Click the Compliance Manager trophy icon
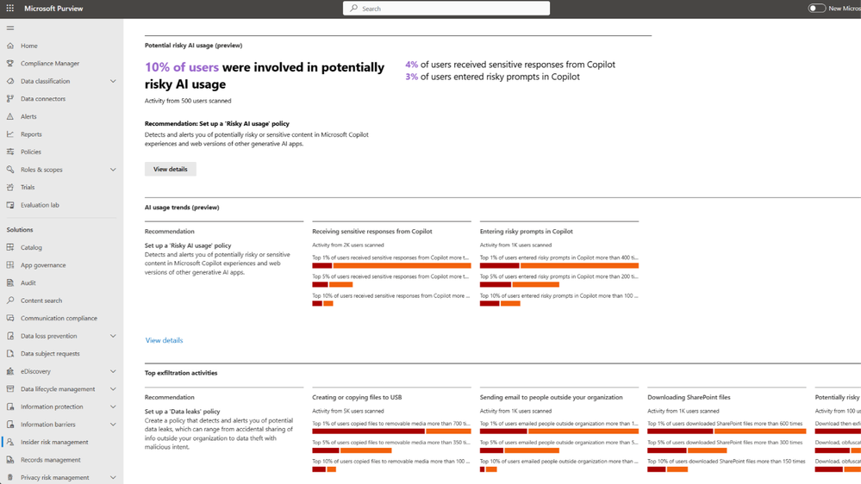This screenshot has height=484, width=861. pyautogui.click(x=10, y=64)
